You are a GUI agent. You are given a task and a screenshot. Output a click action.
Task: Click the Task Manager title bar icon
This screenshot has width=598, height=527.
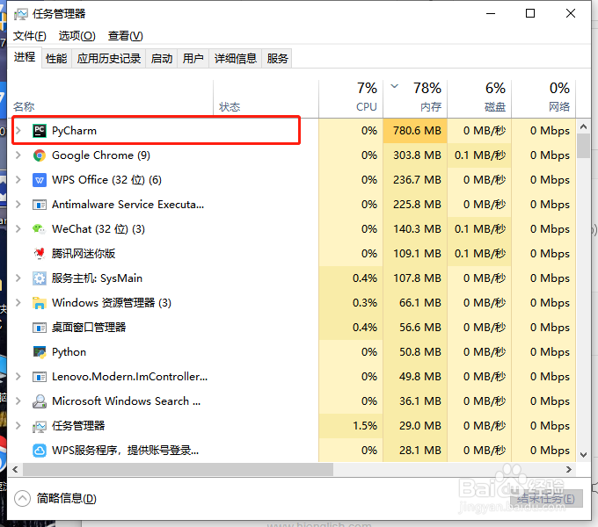pyautogui.click(x=20, y=14)
